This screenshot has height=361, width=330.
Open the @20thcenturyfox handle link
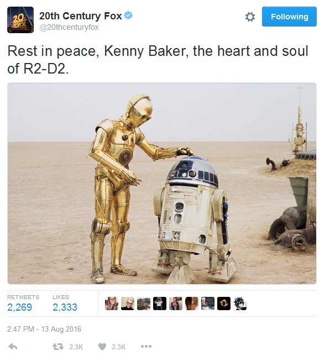coord(69,28)
